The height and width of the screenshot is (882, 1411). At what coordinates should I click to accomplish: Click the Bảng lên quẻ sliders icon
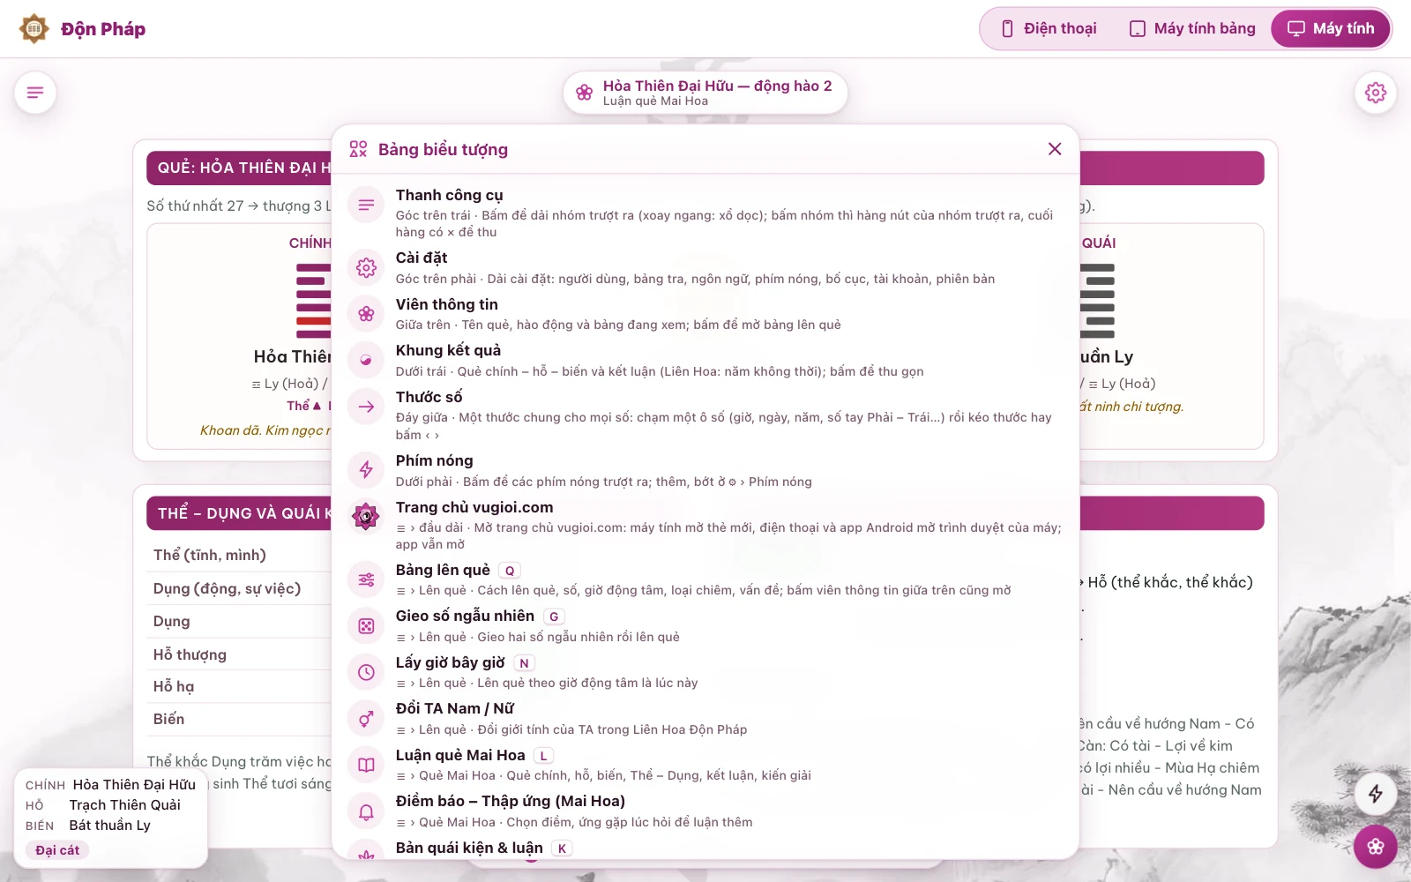tap(366, 579)
